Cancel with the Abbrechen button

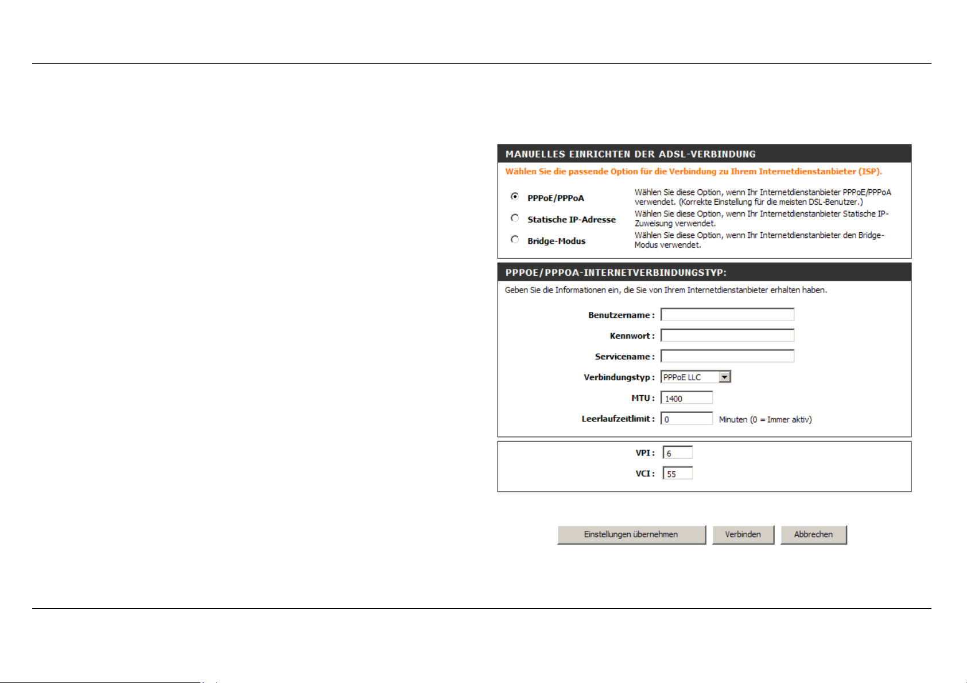pos(813,534)
